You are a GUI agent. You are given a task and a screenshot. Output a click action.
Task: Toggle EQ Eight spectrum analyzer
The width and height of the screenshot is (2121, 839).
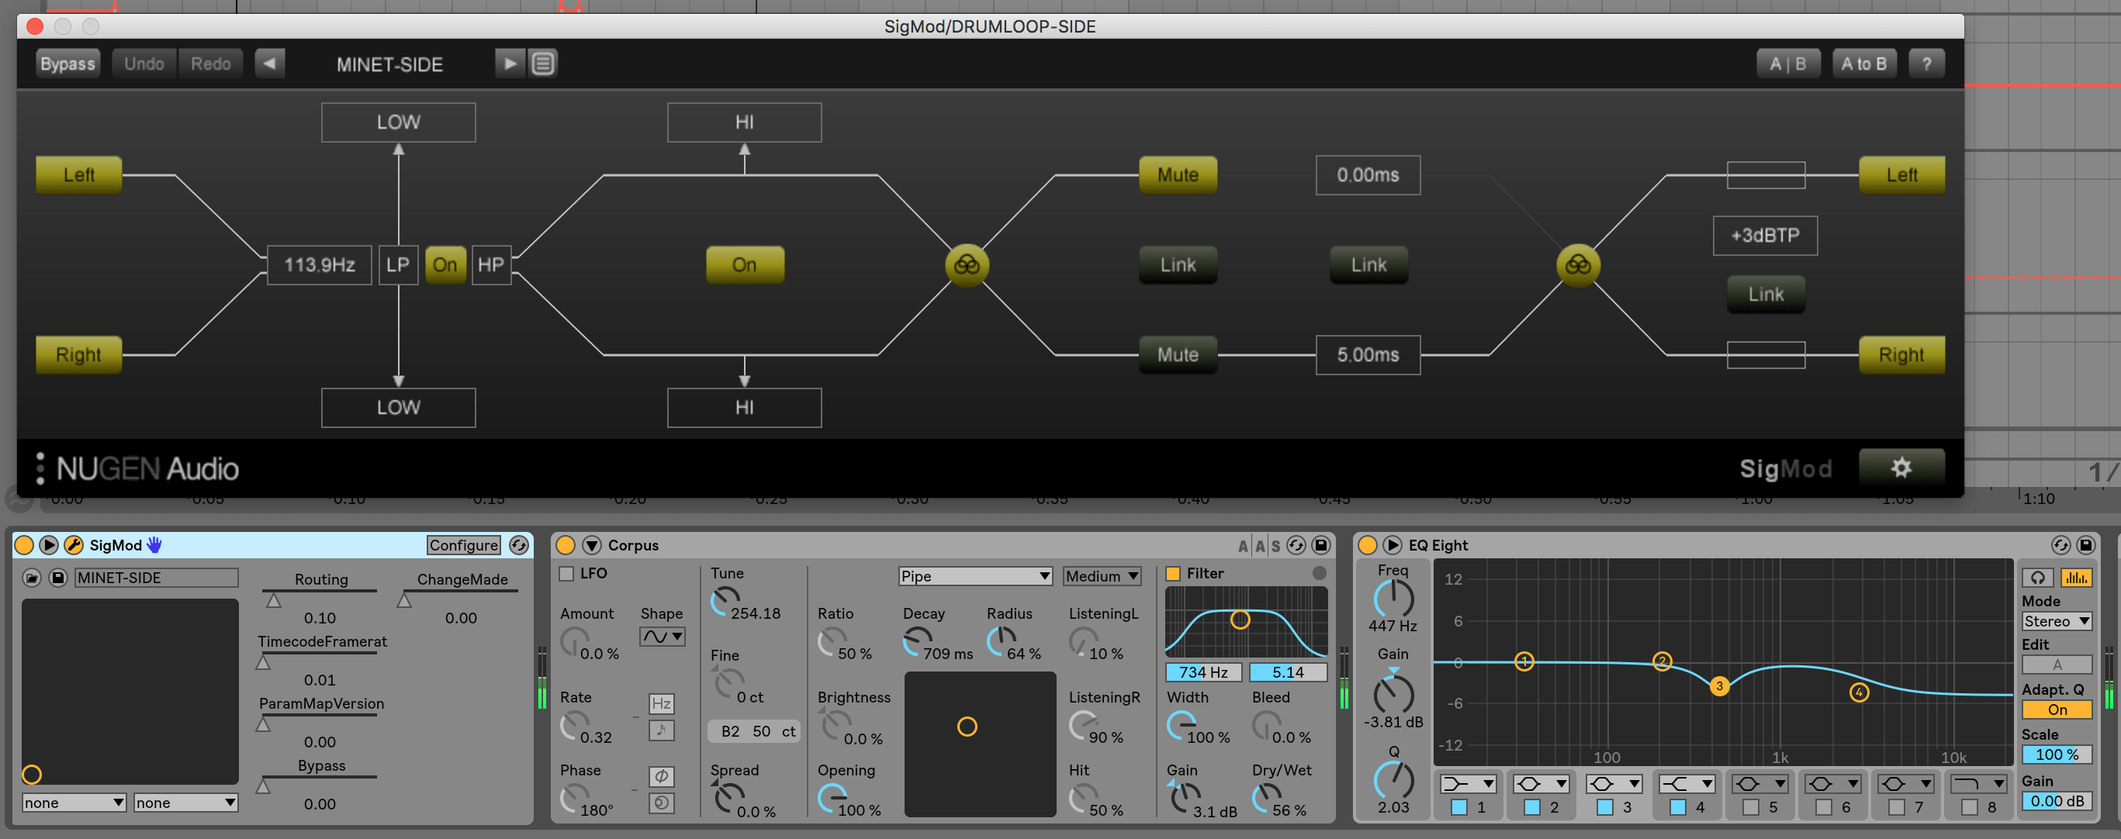(2077, 578)
